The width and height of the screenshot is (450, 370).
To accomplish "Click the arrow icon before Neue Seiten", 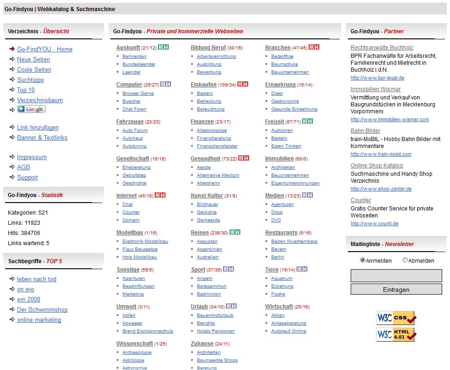I will tap(12, 59).
